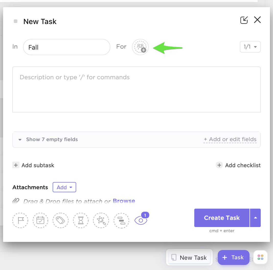Open the colorful apps grid icon
Screen dimensions: 273x270
tap(260, 257)
